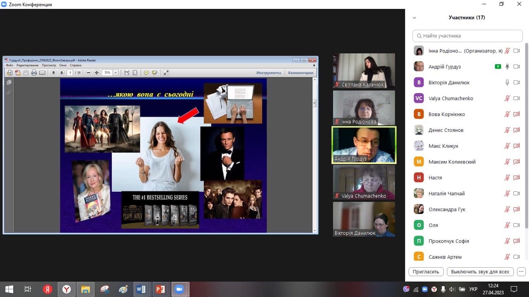Open the Файл menu in Adobe Reader
Image resolution: width=529 pixels, height=297 pixels.
[10, 65]
